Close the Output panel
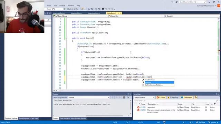The width and height of the screenshot is (221, 124). click(x=131, y=94)
